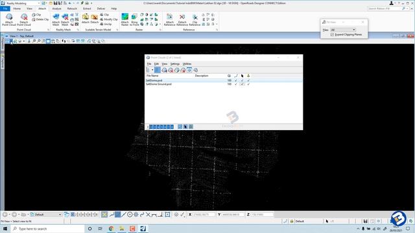Click the Detach Point Cloud ribbon tool

(24, 20)
